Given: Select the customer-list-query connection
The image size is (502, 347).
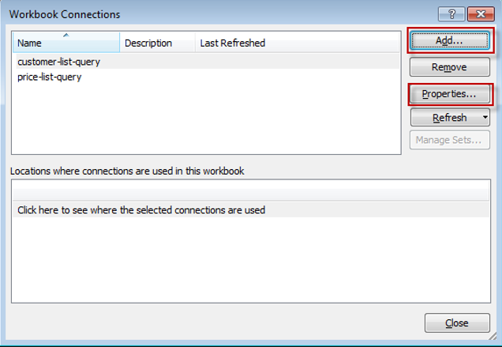Looking at the screenshot, I should point(58,61).
